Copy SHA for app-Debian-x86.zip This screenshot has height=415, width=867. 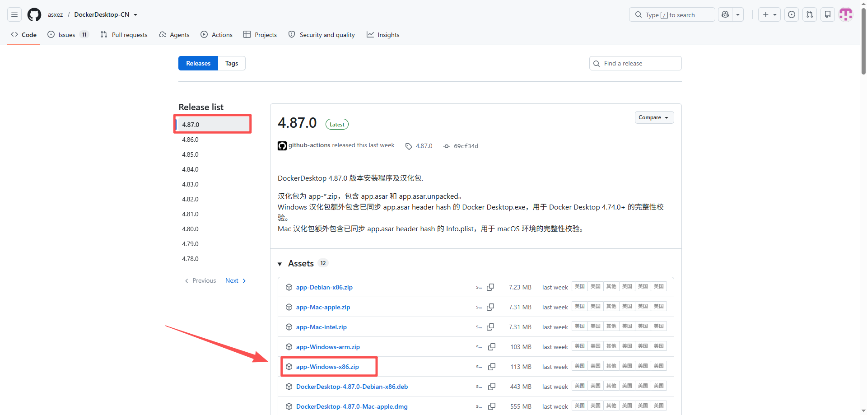490,287
